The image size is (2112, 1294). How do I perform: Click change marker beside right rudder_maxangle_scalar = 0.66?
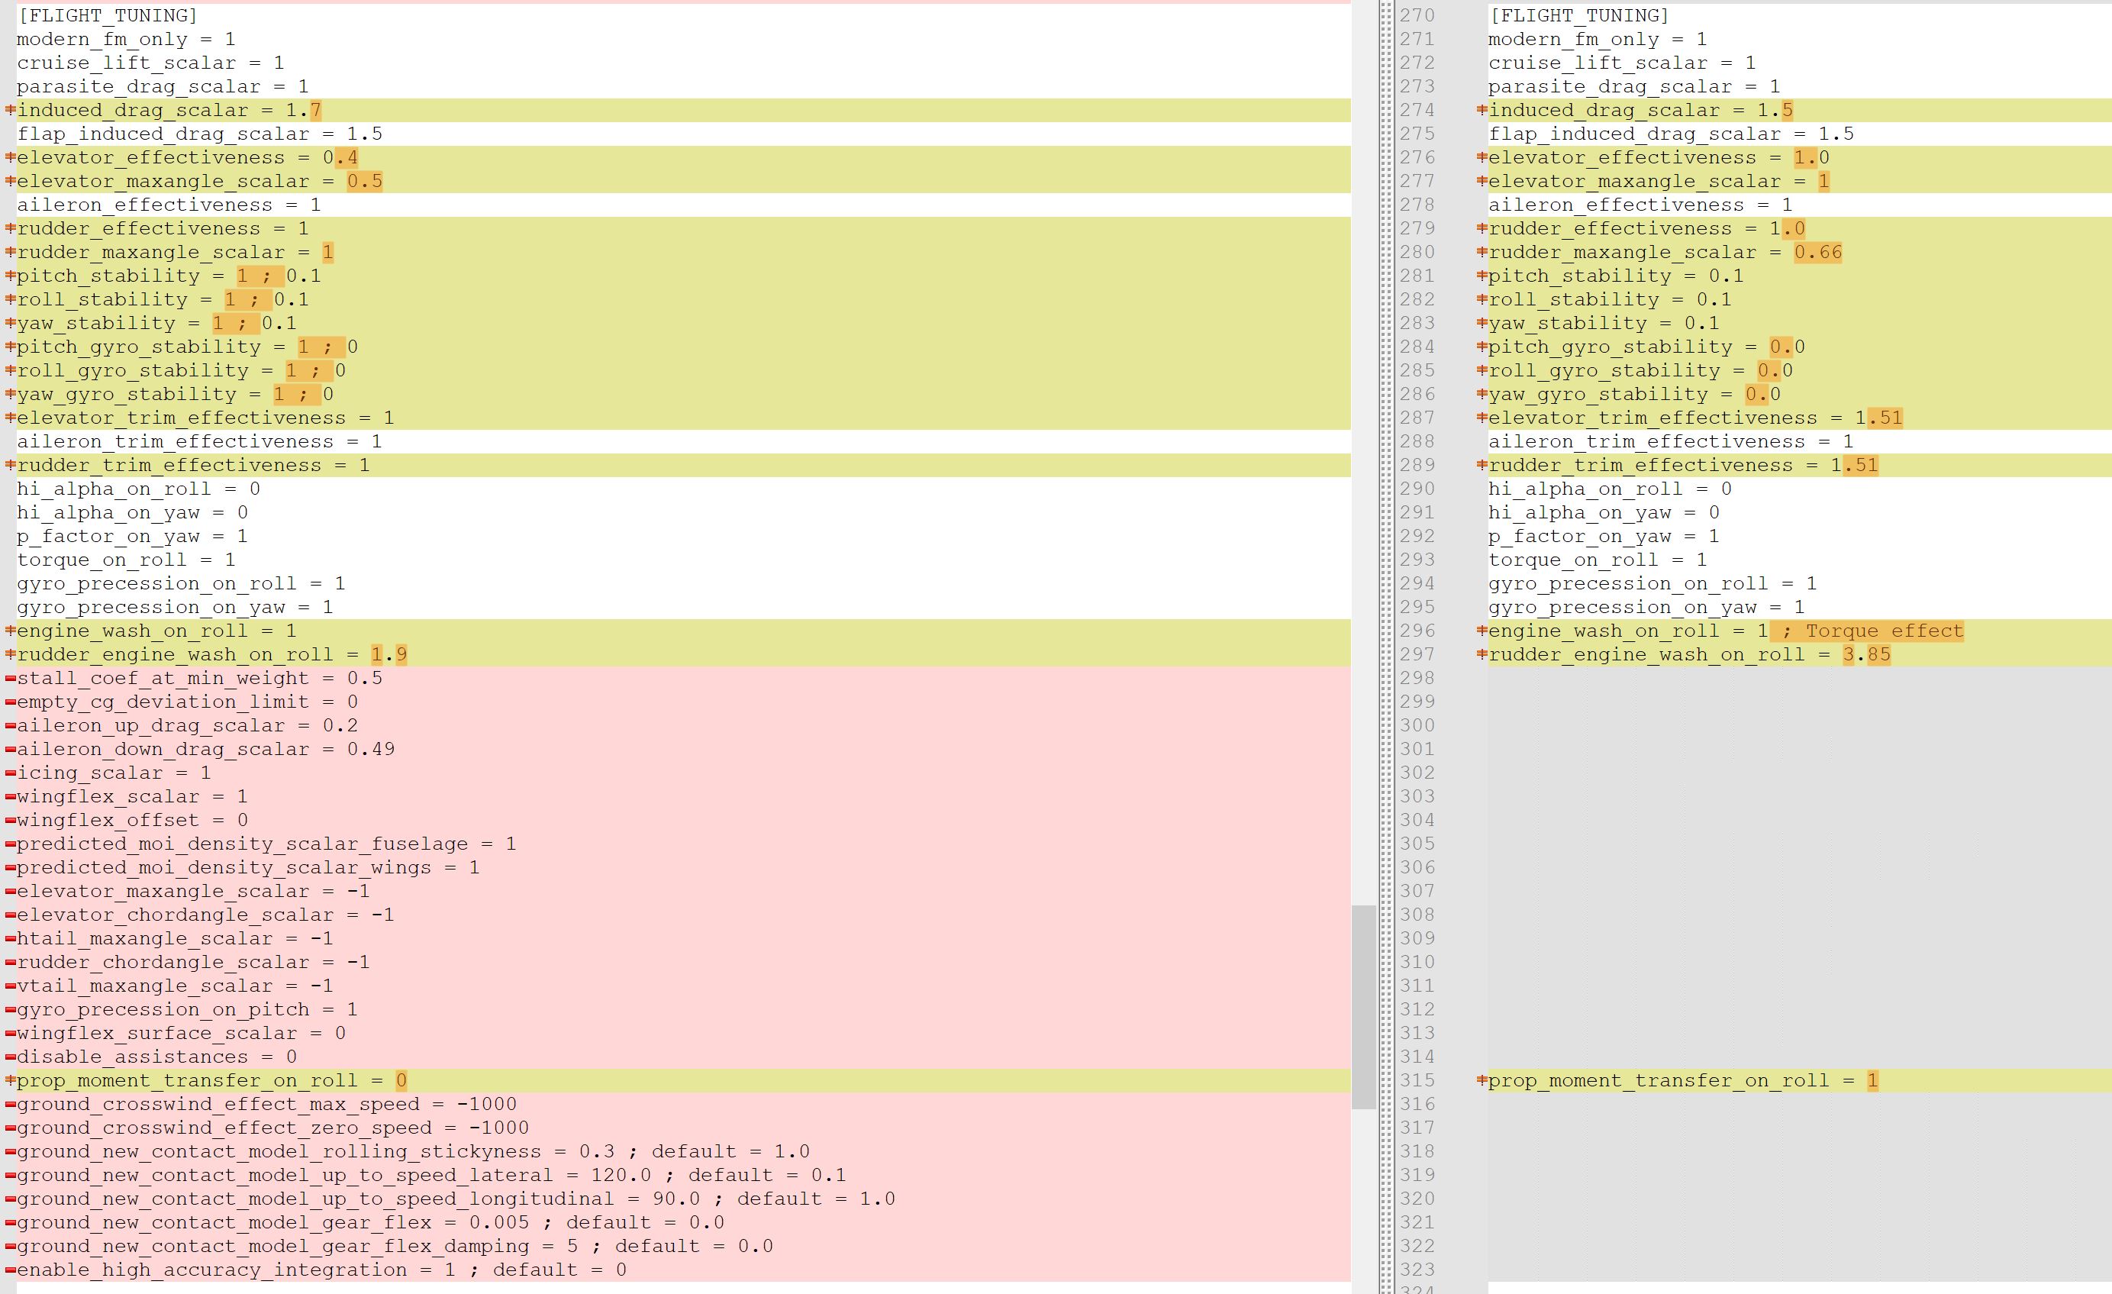click(x=1481, y=252)
